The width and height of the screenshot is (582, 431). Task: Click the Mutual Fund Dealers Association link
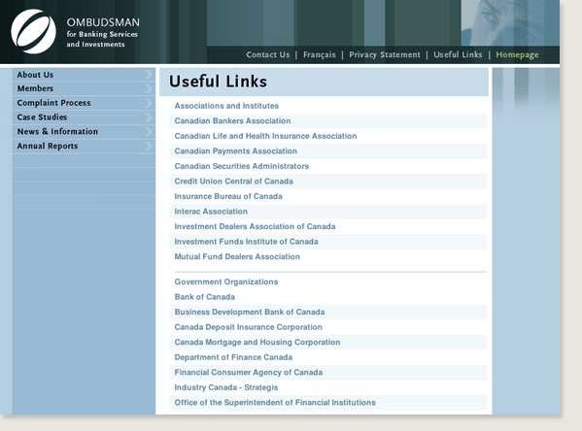[237, 256]
